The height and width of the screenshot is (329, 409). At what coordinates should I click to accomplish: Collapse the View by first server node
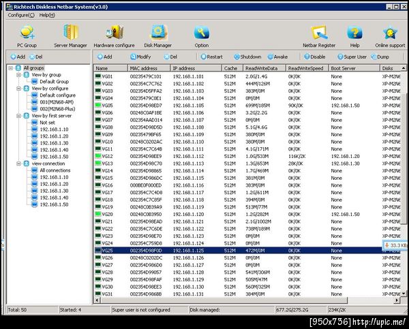18,116
